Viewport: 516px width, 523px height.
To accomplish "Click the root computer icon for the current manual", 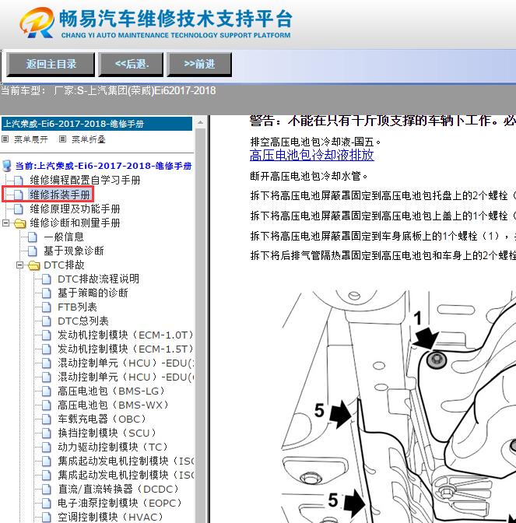I will click(7, 166).
